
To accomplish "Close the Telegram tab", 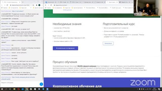I will [129, 2].
